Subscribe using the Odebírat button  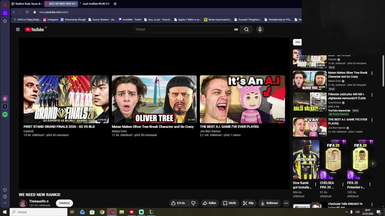click(x=64, y=203)
